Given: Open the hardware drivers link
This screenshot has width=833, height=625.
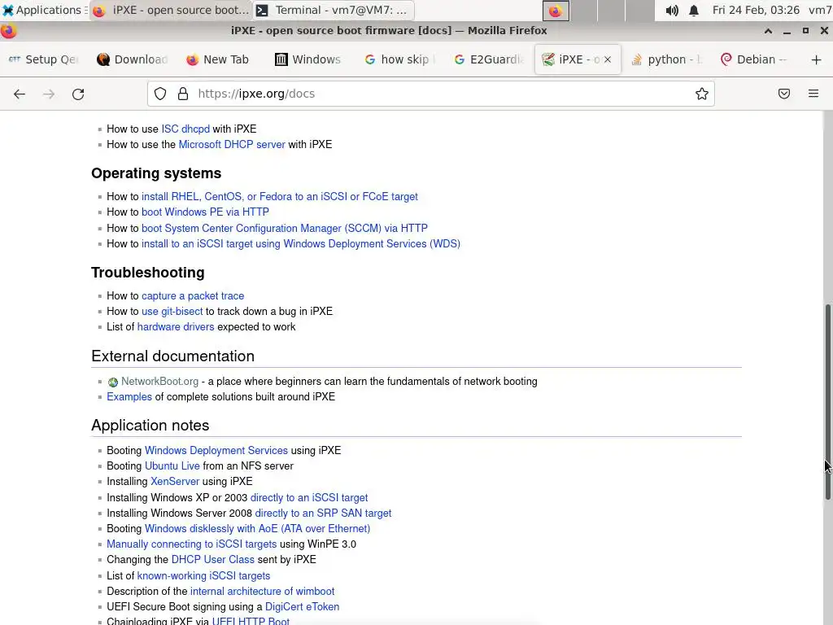Looking at the screenshot, I should 176,327.
